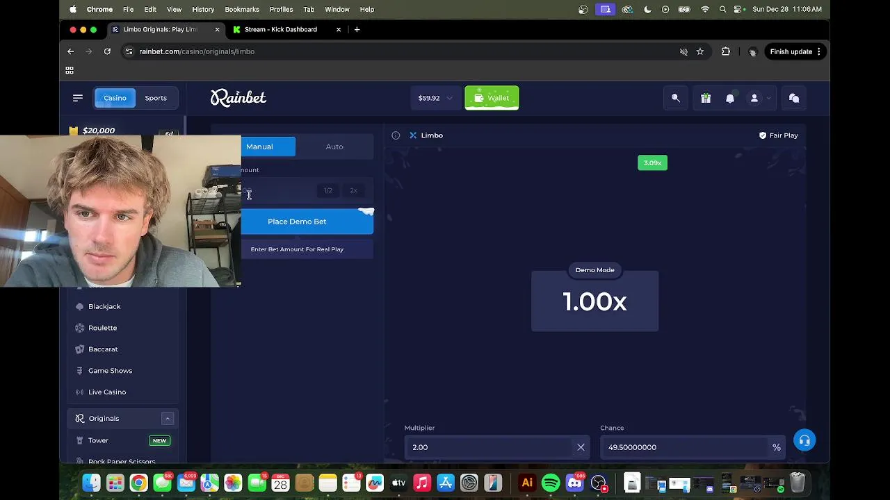Open the Chrome apps grid shortcut
This screenshot has height=500, width=890.
pos(70,70)
